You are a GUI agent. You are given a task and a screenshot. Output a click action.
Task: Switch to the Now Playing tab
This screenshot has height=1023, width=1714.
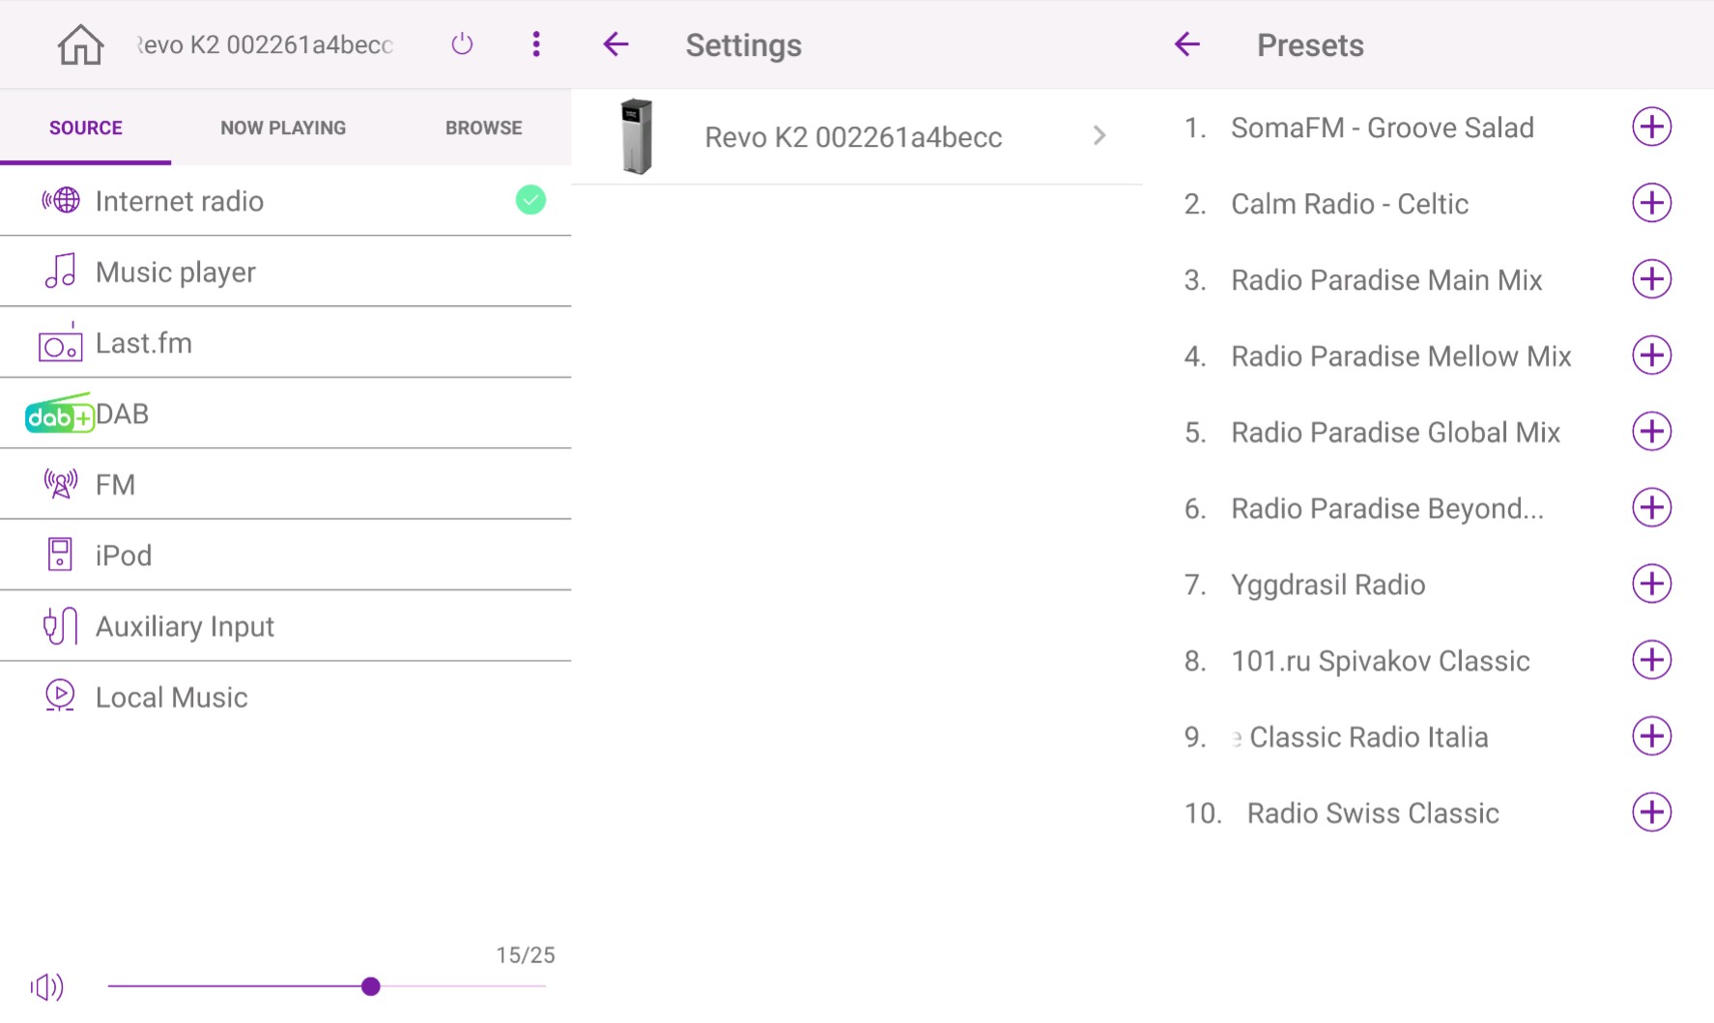(283, 128)
